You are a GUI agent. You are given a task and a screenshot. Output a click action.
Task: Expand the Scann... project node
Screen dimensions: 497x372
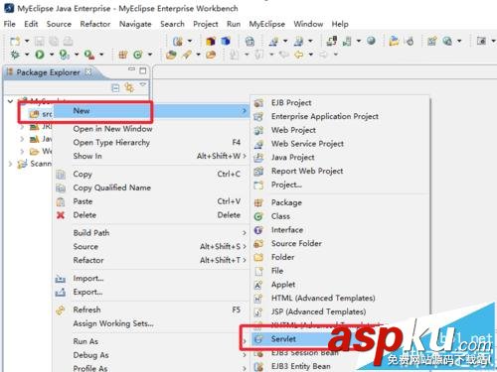[x=10, y=164]
